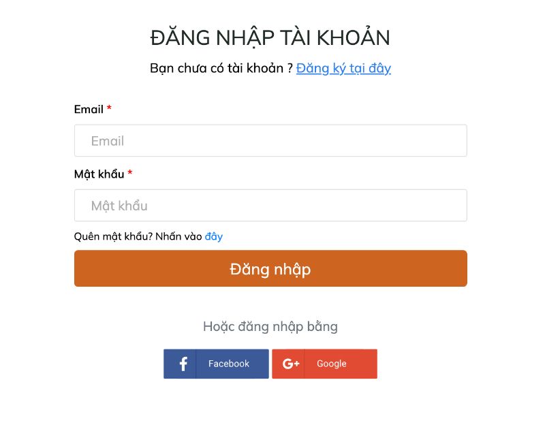Click the "Bạn chưa có tài khoản ?" text
Image resolution: width=545 pixels, height=427 pixels.
pos(221,68)
